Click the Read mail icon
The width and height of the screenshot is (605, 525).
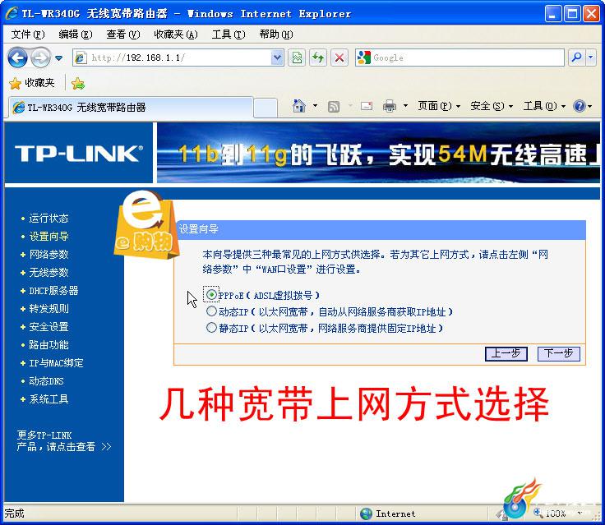[367, 106]
